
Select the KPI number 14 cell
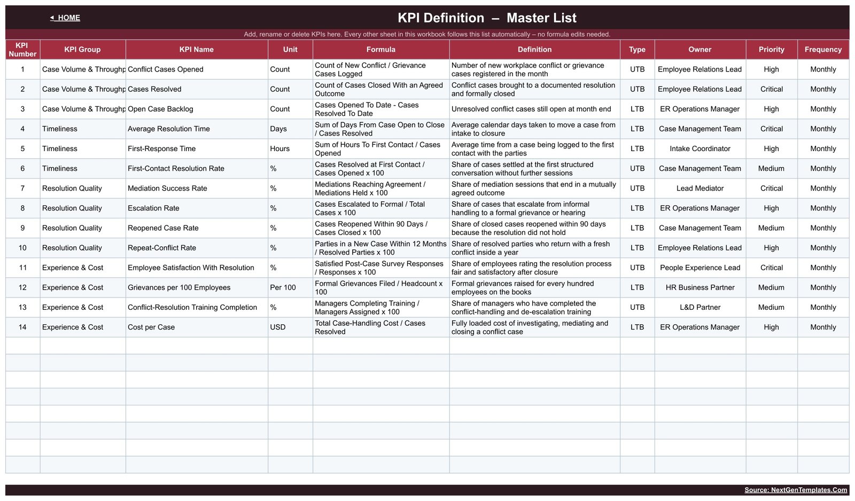(22, 327)
